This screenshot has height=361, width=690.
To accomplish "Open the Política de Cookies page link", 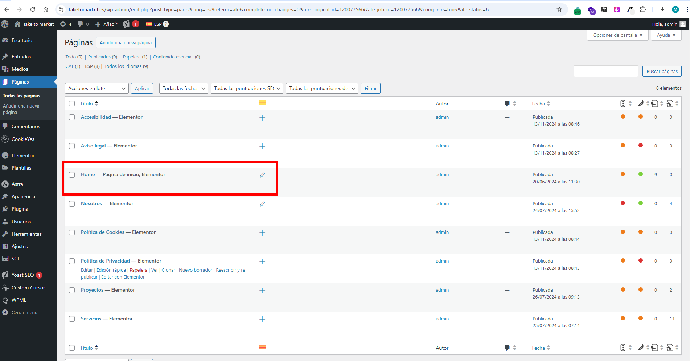I will (102, 232).
